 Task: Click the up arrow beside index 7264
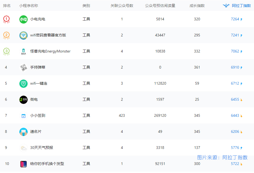pos(241,19)
